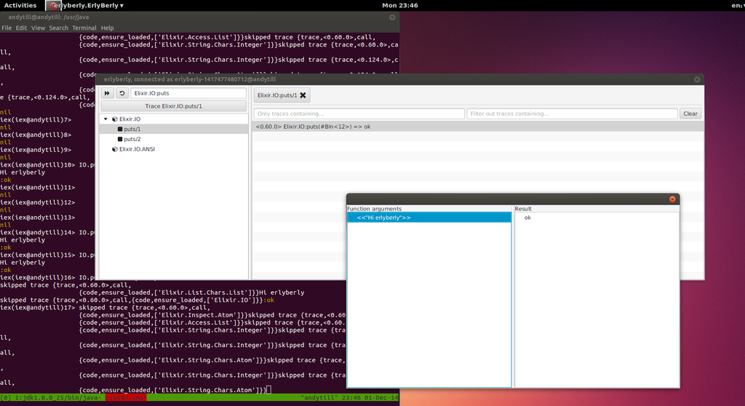745x406 pixels.
Task: Click the fast-forward double-arrow icon button
Action: (x=107, y=94)
